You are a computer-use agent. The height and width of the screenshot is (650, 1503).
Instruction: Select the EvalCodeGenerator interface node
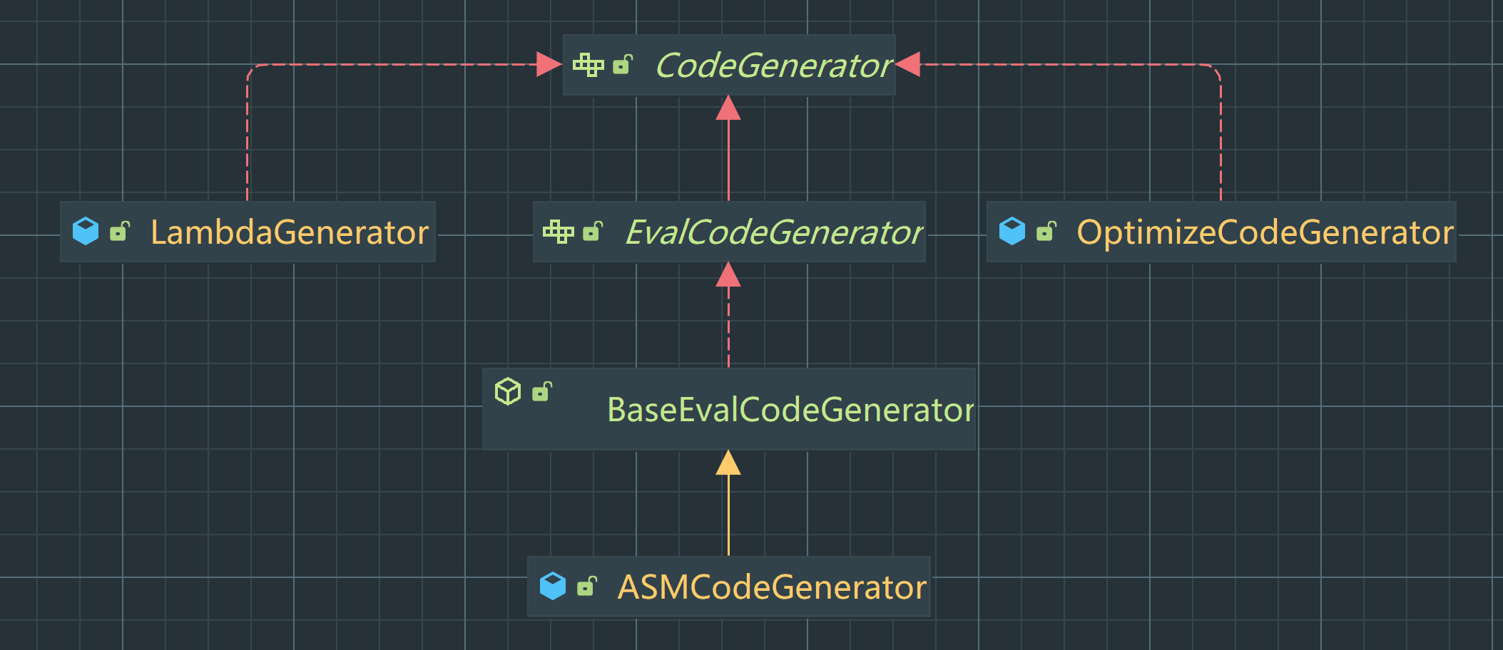pyautogui.click(x=774, y=232)
